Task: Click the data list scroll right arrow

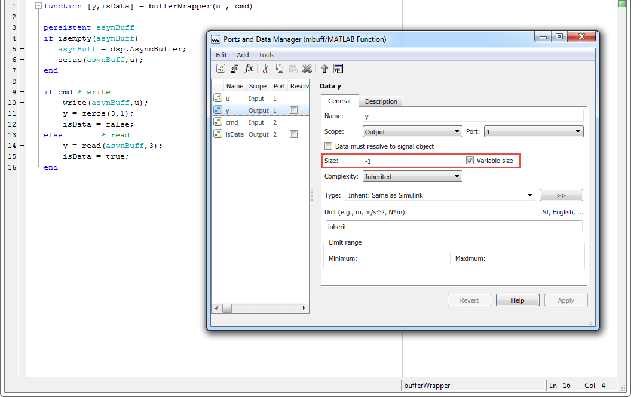Action: (x=304, y=308)
